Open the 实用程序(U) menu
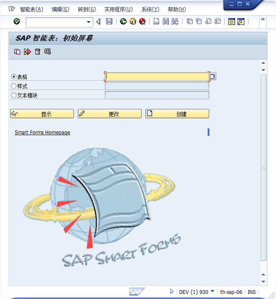Screen dimensions: 276x299 [x=118, y=9]
